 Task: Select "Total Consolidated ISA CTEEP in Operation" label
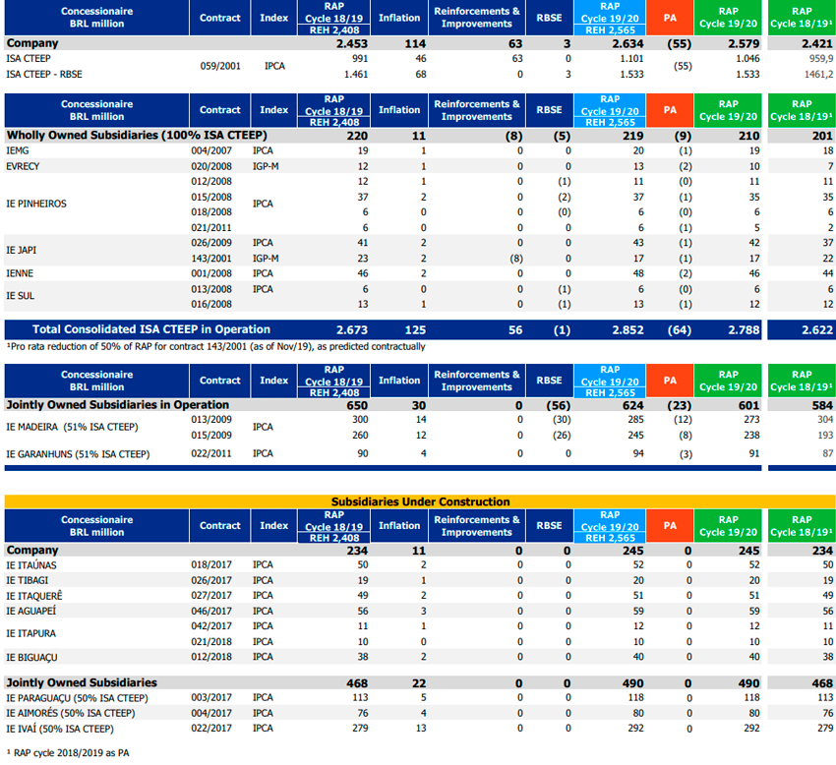coord(151,329)
